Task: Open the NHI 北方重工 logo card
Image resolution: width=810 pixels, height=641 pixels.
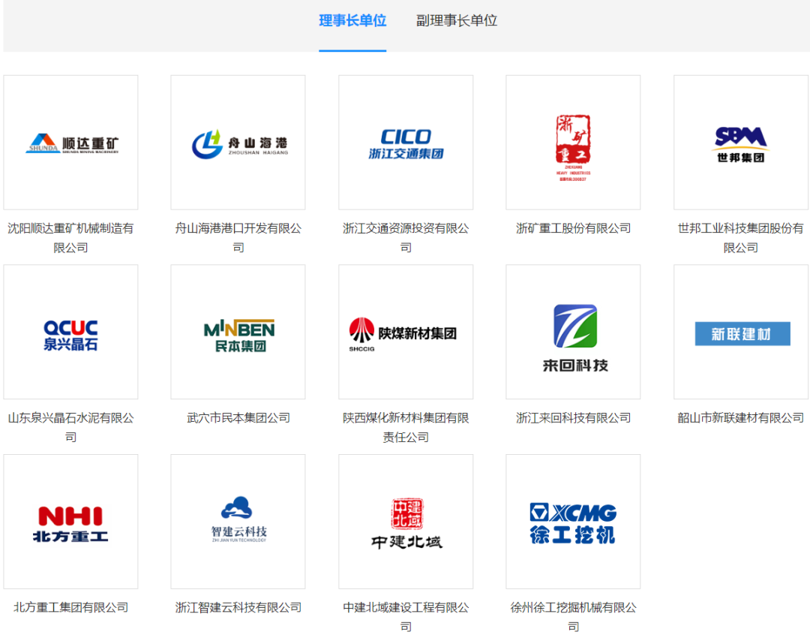Action: [70, 522]
